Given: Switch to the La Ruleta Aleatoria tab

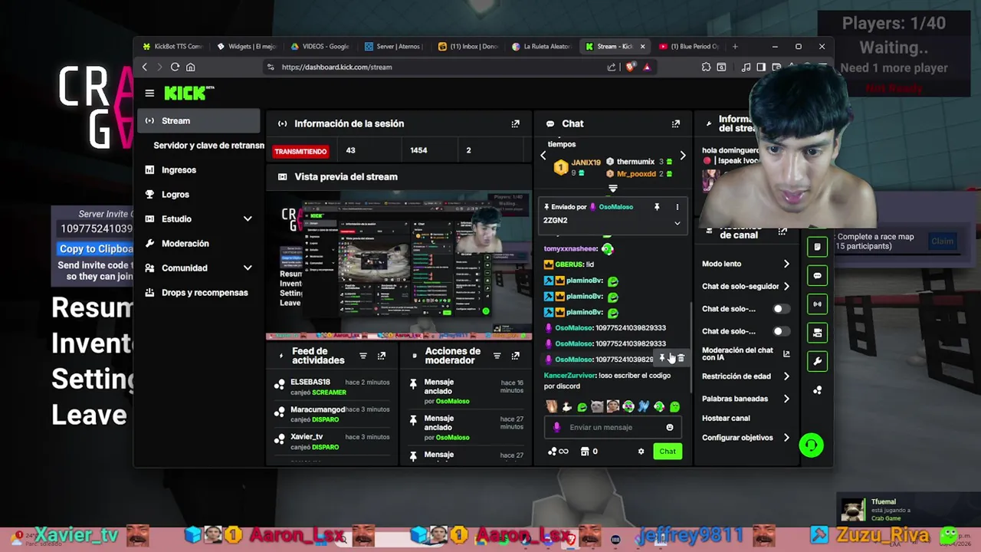Looking at the screenshot, I should [541, 47].
